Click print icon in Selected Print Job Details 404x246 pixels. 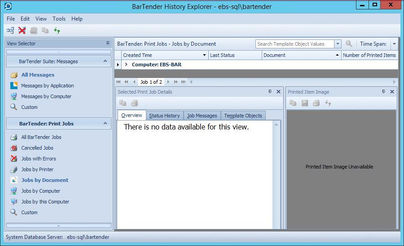pyautogui.click(x=135, y=103)
